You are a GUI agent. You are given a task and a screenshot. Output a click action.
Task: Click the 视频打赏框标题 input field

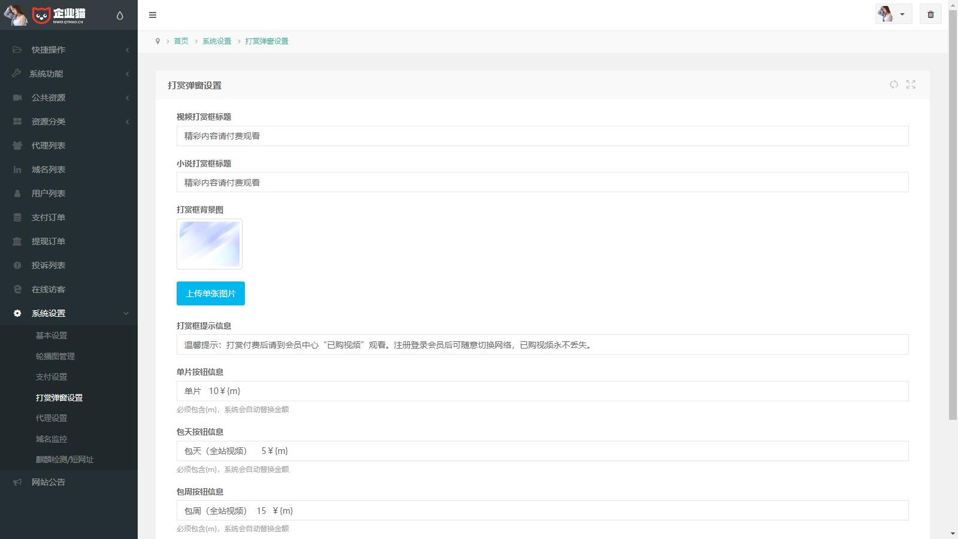coord(542,136)
